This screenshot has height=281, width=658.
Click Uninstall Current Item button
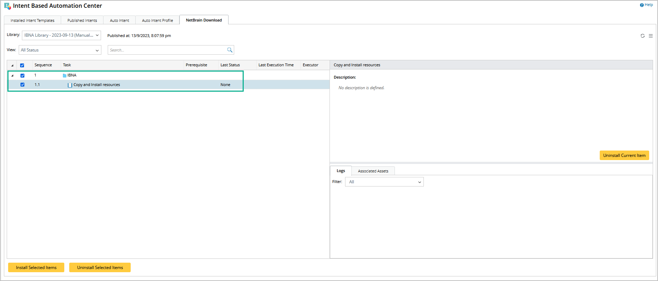pyautogui.click(x=624, y=155)
